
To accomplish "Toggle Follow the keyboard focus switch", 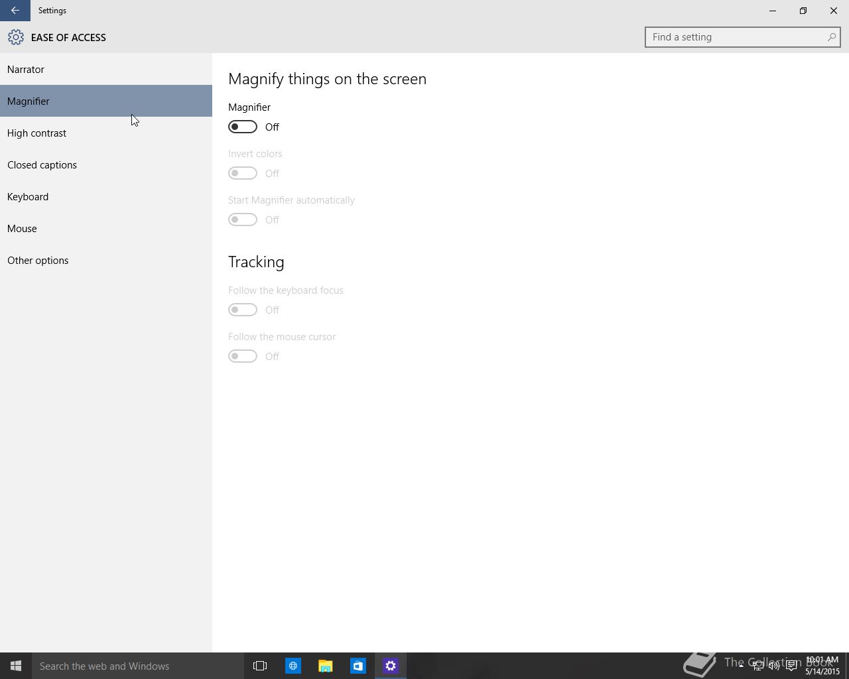I will coord(243,310).
